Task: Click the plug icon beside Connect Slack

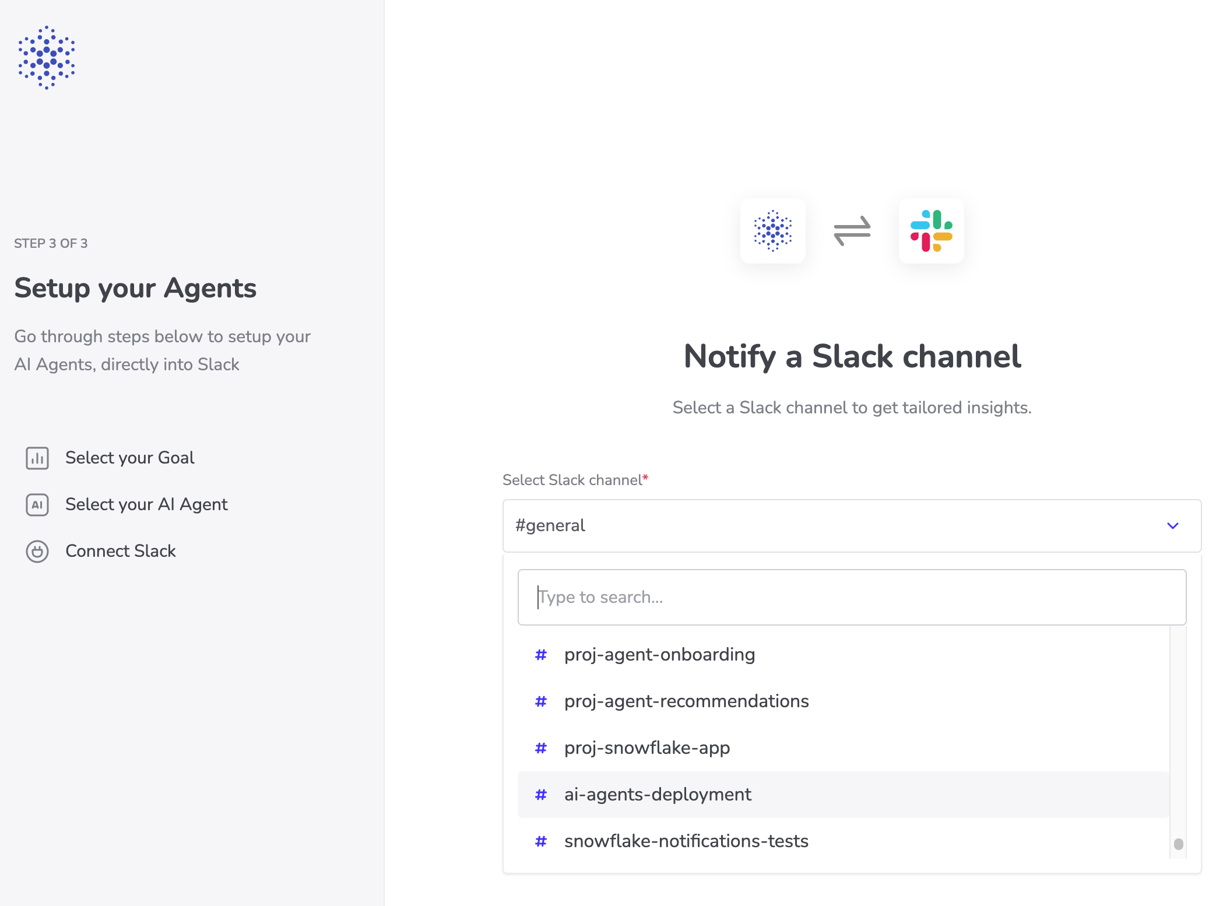Action: click(37, 552)
